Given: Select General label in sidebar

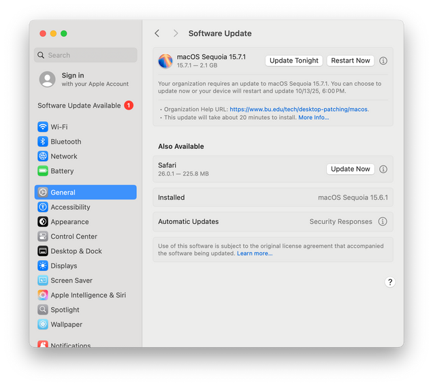Looking at the screenshot, I should click(63, 193).
